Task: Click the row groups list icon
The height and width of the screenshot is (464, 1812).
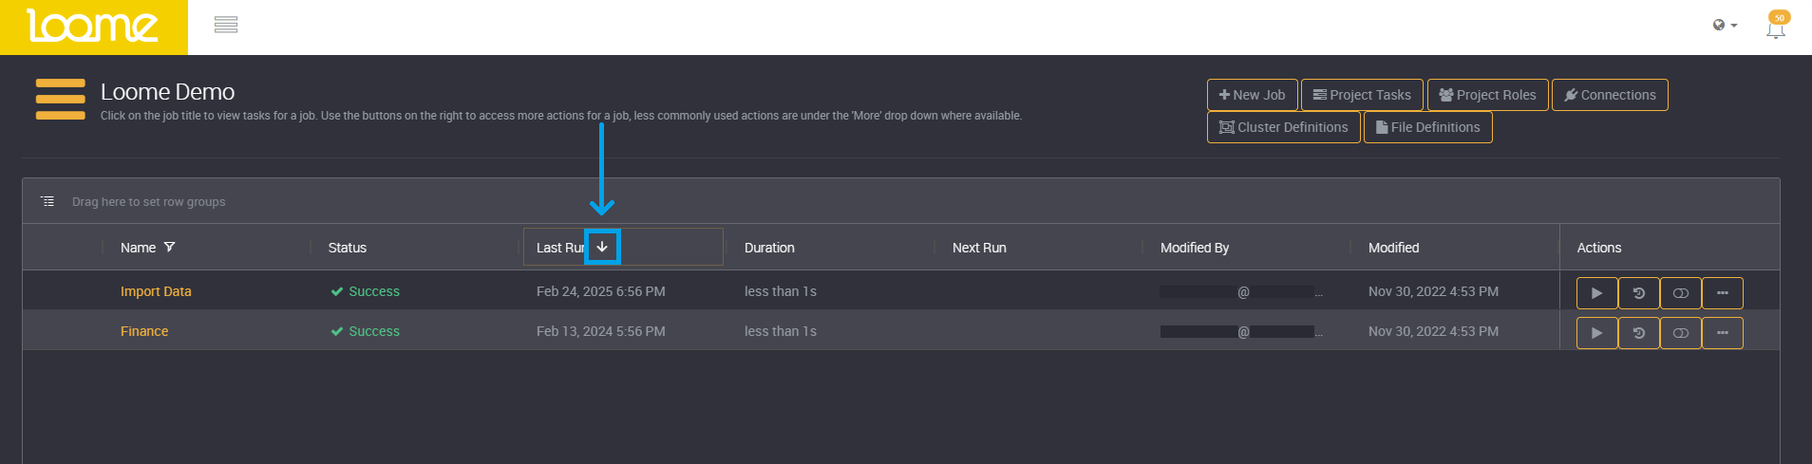Action: click(47, 201)
